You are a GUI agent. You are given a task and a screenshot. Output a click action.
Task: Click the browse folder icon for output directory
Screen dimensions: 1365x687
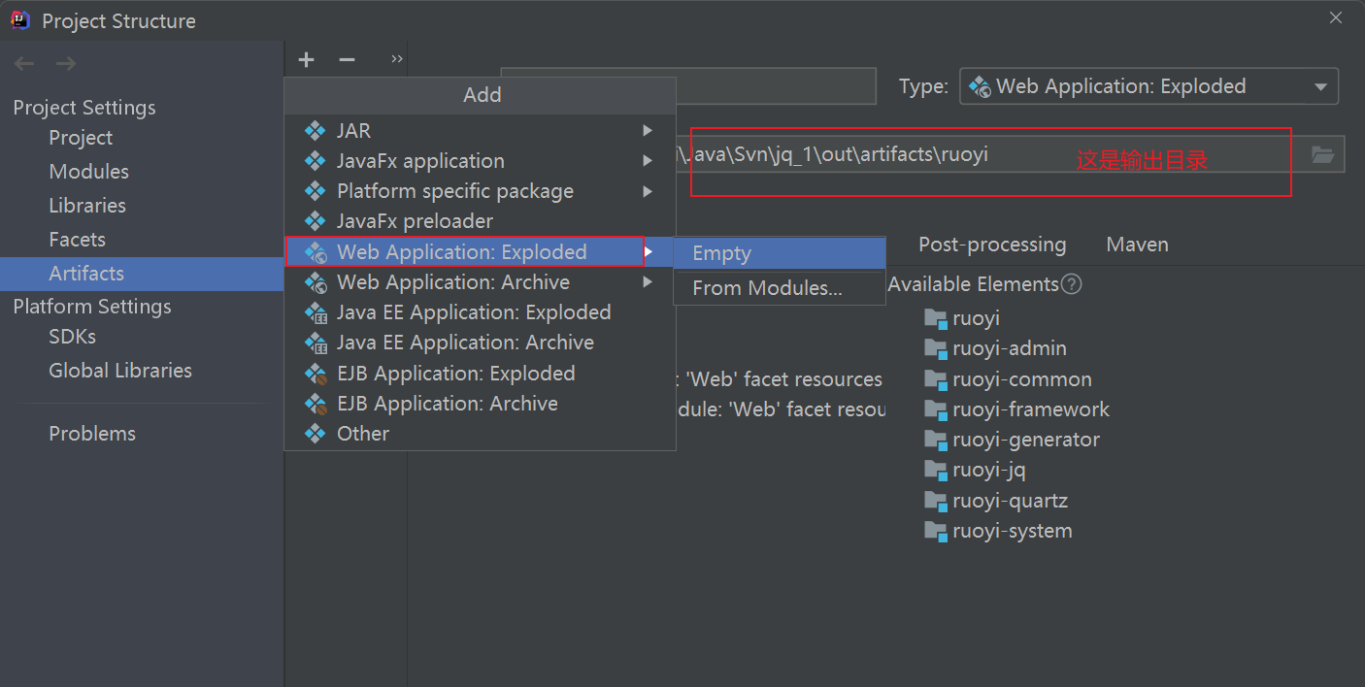click(x=1322, y=154)
